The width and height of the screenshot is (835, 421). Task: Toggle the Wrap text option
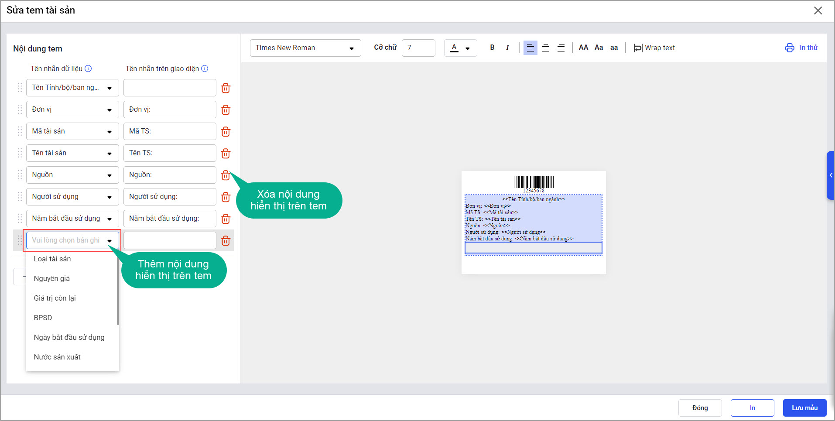point(654,48)
